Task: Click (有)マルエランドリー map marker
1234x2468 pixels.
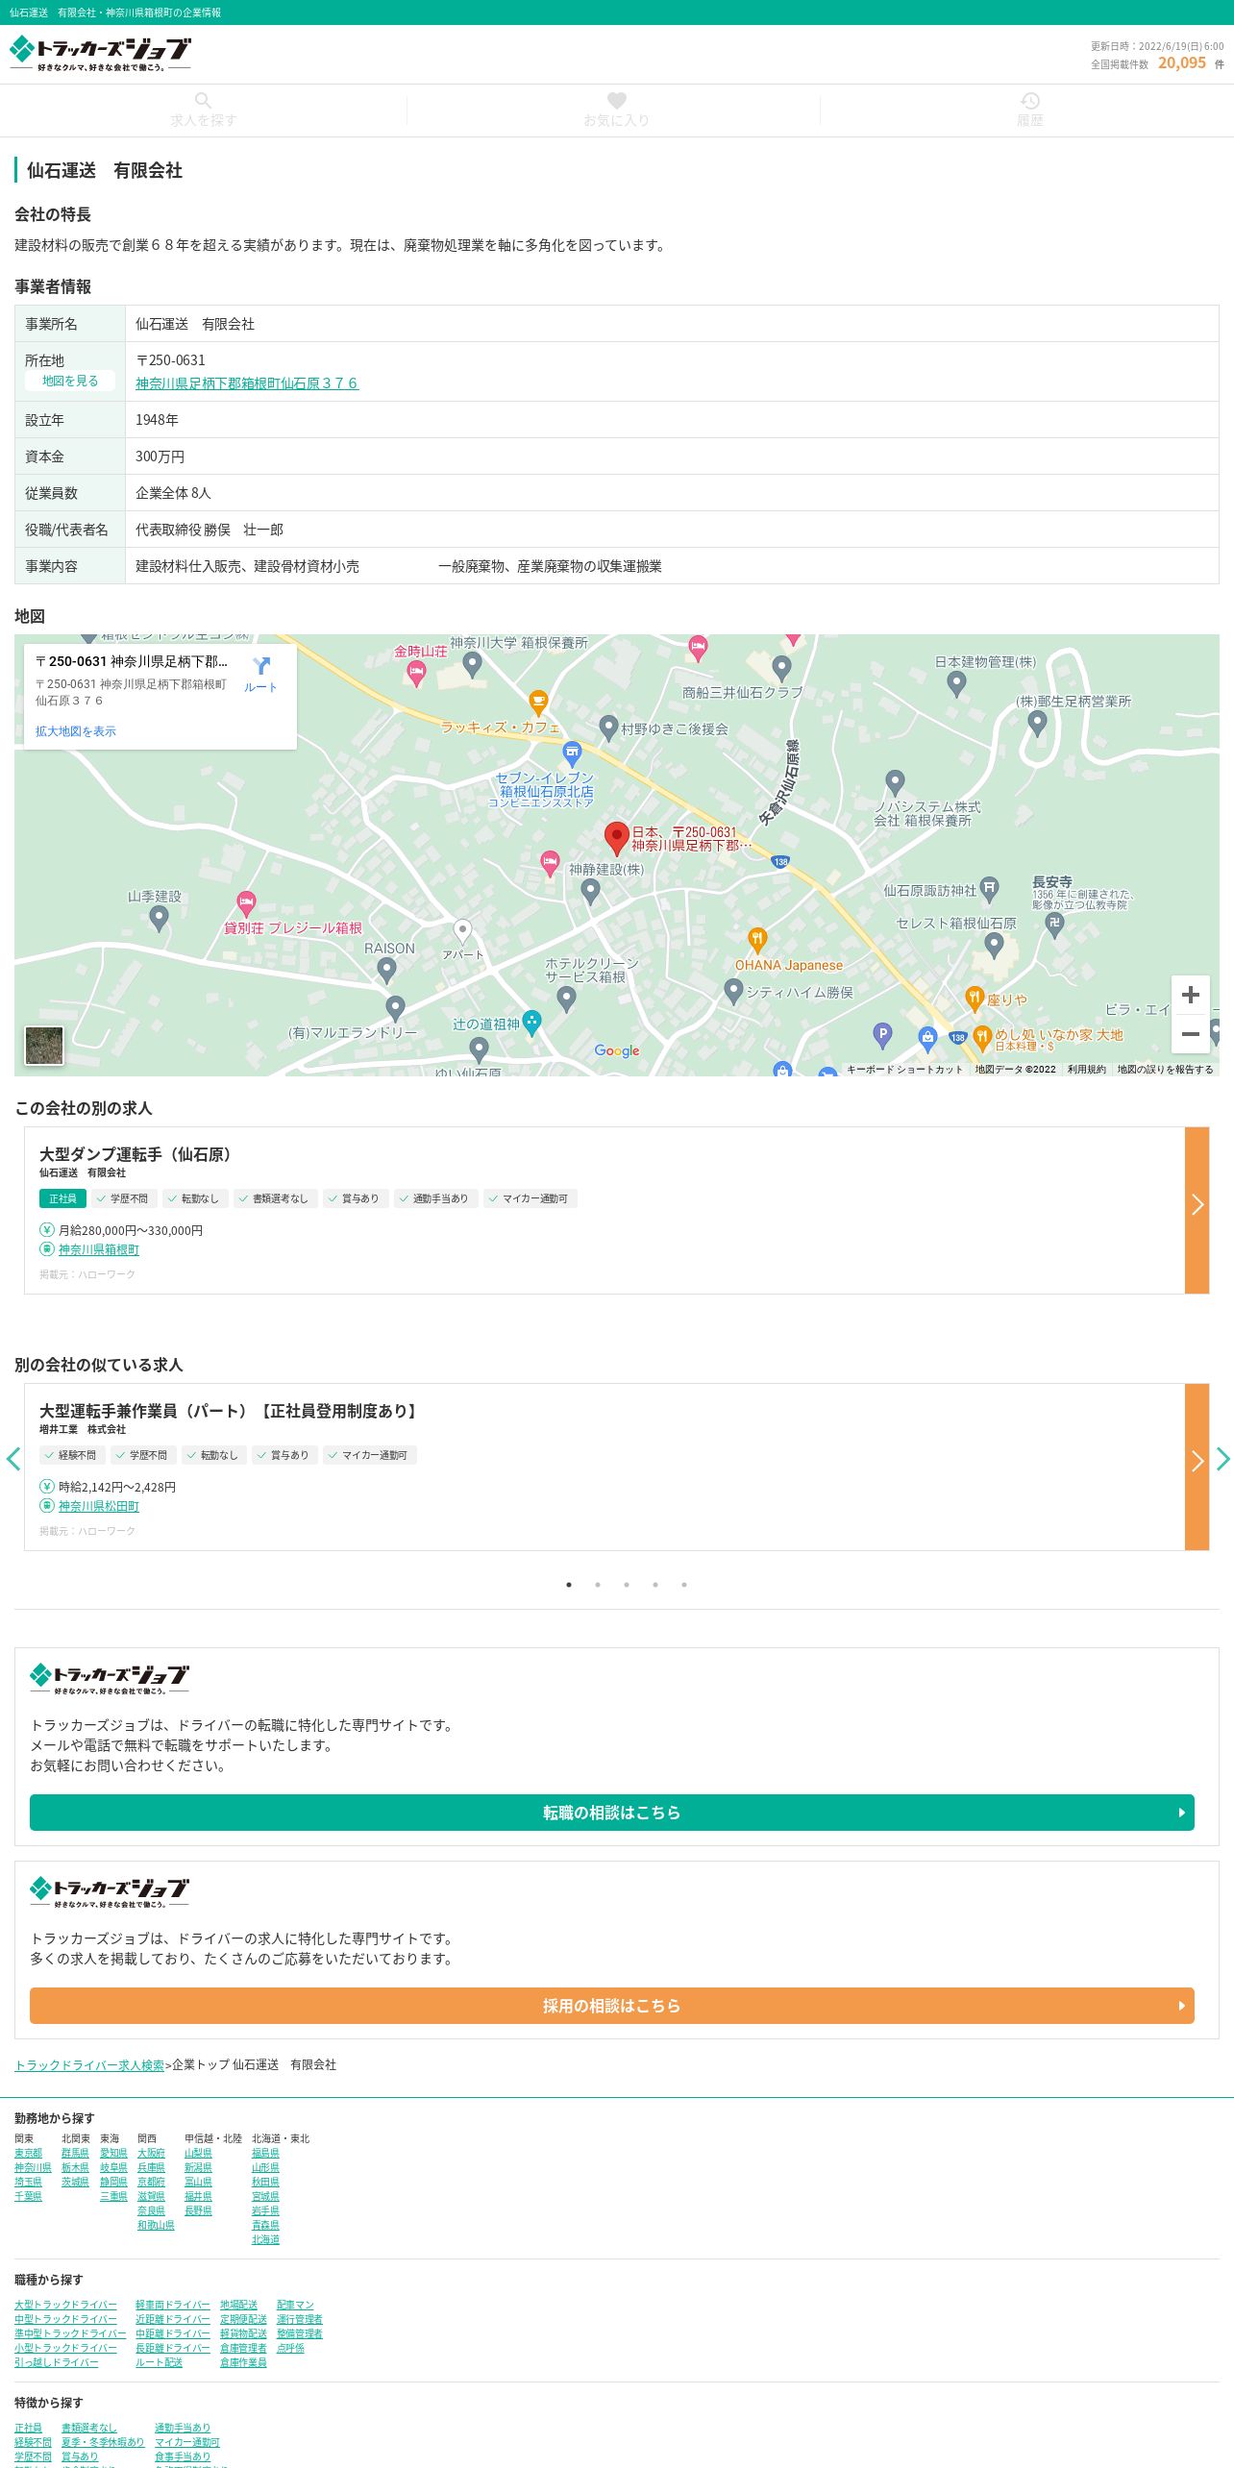Action: [395, 1007]
